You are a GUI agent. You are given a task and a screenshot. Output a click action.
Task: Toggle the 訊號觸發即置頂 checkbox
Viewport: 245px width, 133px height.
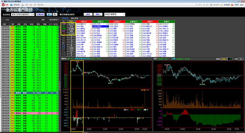(x=61, y=15)
